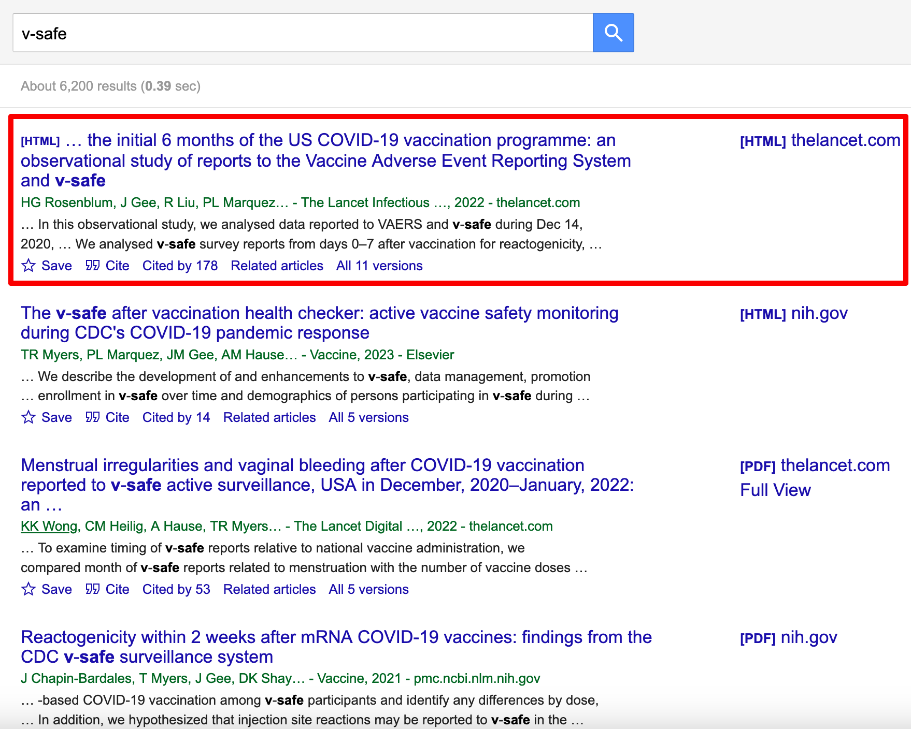Open [HTML] nih.gov full-text link
The height and width of the screenshot is (729, 911).
794,313
